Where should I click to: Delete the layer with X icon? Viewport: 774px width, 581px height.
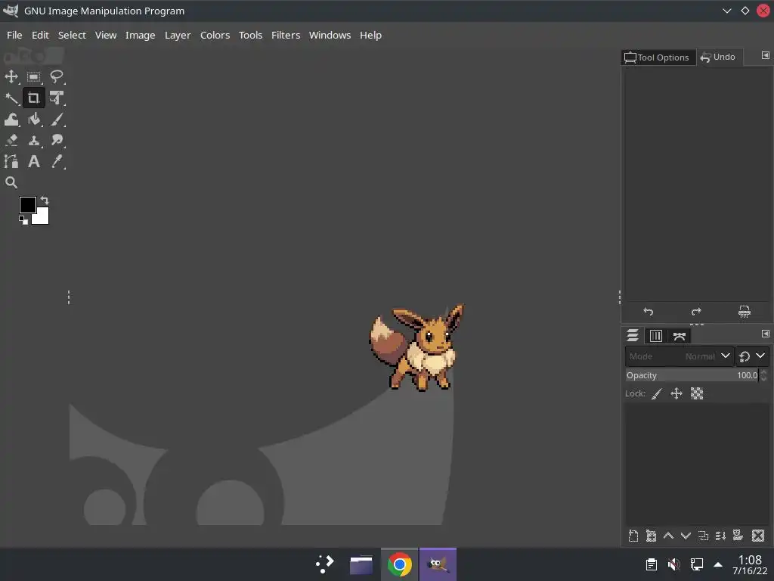tap(758, 536)
